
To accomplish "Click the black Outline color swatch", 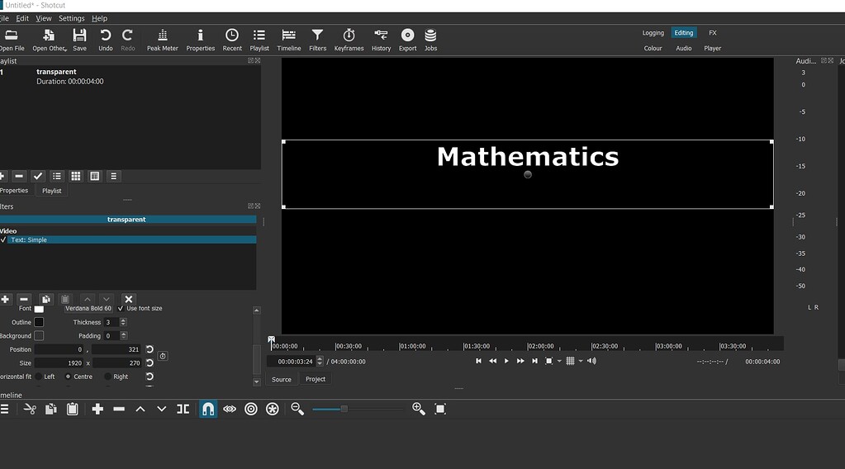I will click(x=39, y=322).
